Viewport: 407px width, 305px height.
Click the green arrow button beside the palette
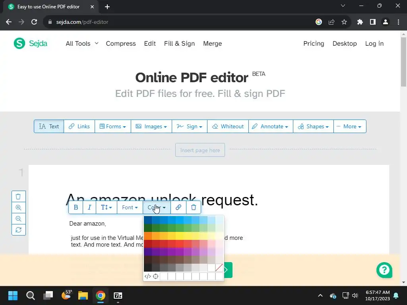(228, 270)
